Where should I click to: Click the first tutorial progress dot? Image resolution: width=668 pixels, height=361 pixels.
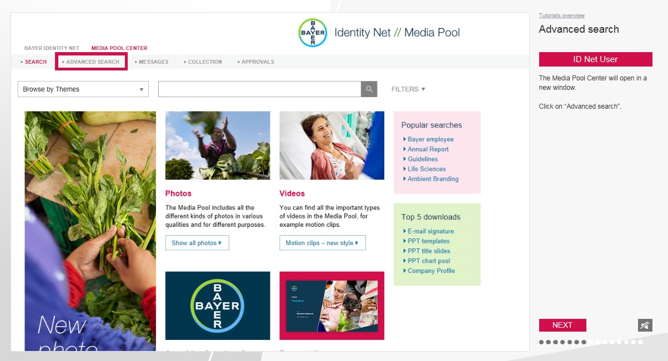click(x=541, y=342)
